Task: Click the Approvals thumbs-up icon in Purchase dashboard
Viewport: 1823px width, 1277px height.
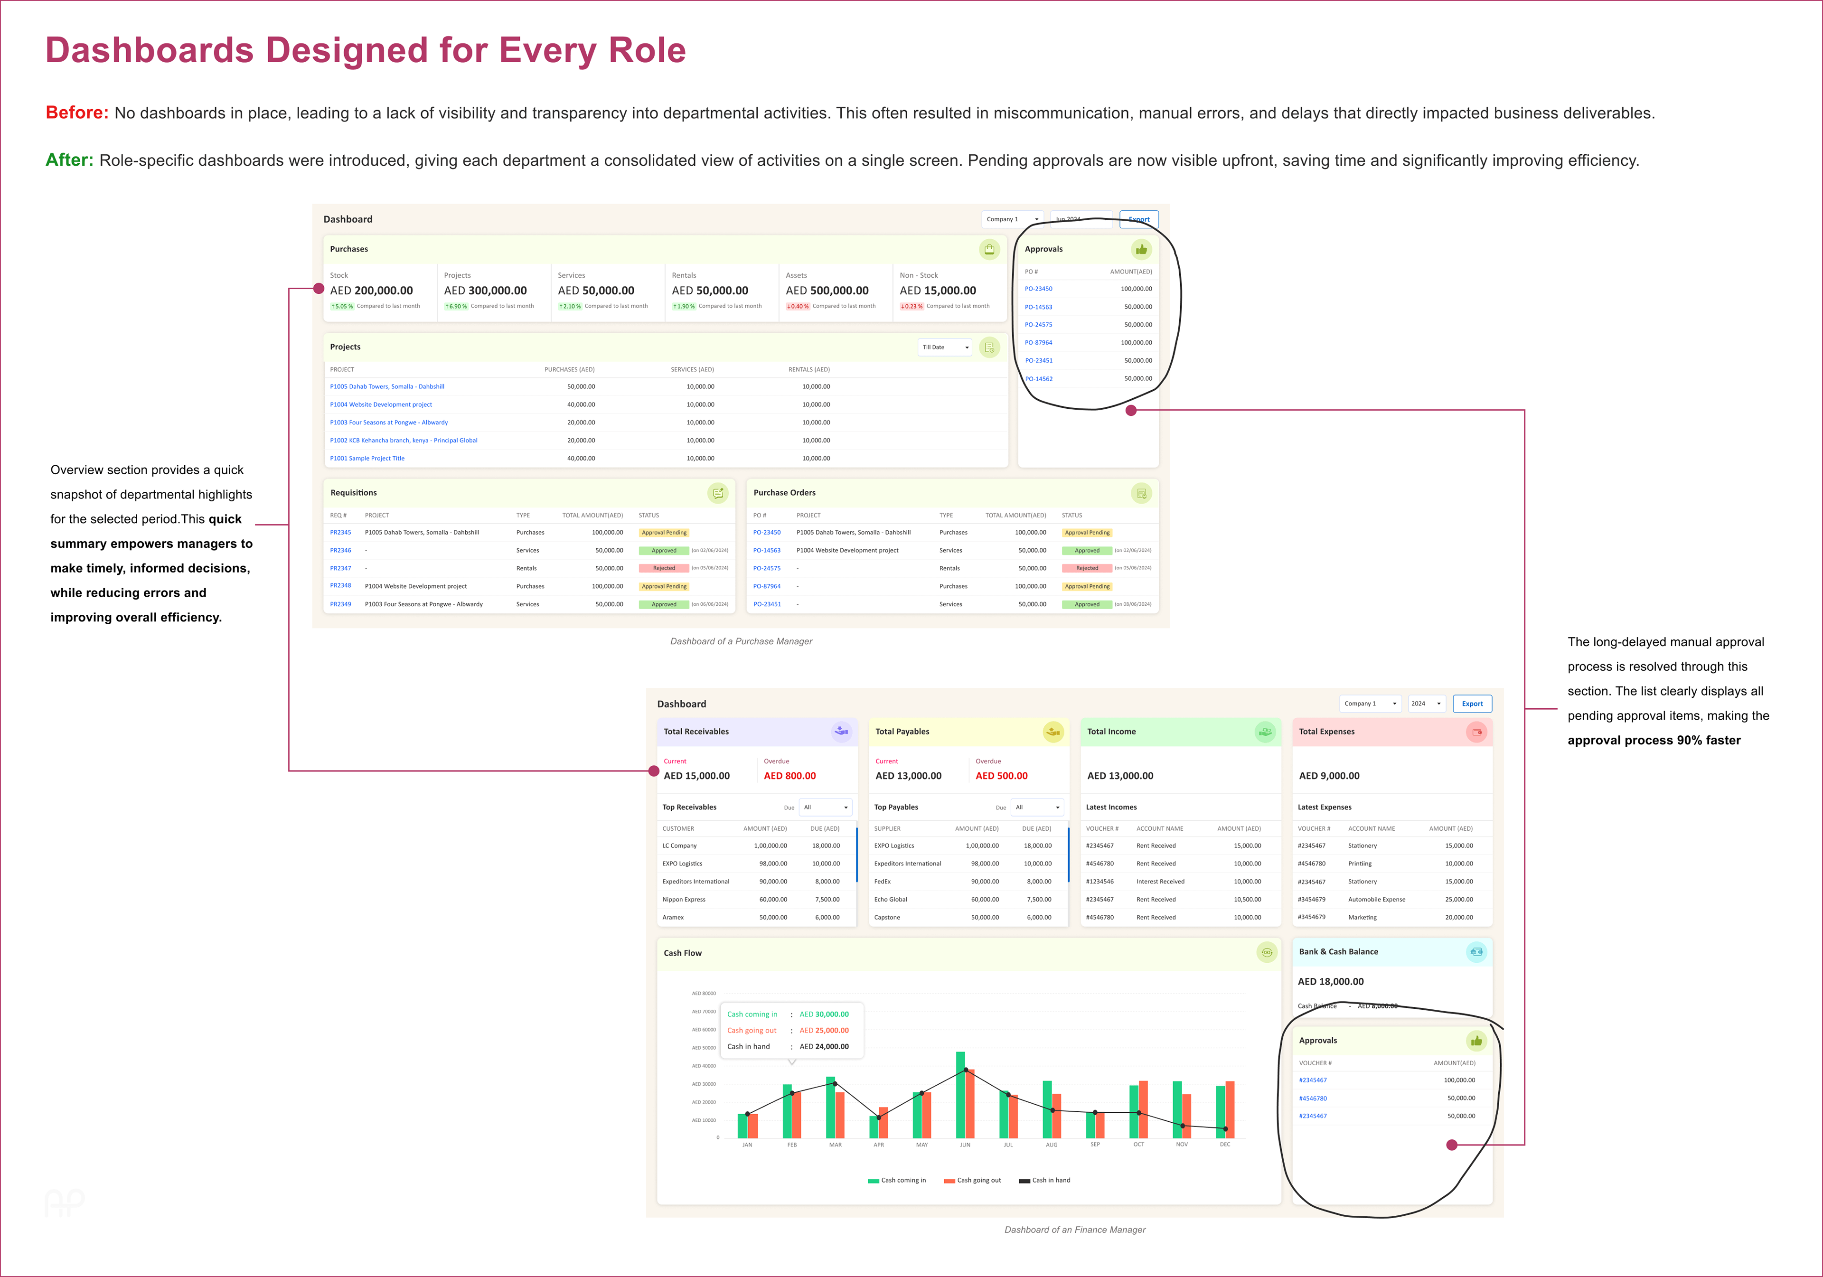Action: 1141,249
